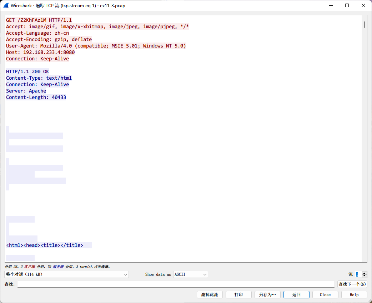372x303 pixels.
Task: Click the User-Agent header line
Action: (x=96, y=46)
